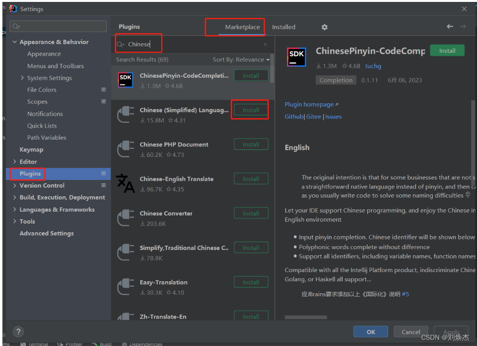The height and width of the screenshot is (346, 477).
Task: Click the Settings window app logo
Action: [x=13, y=9]
